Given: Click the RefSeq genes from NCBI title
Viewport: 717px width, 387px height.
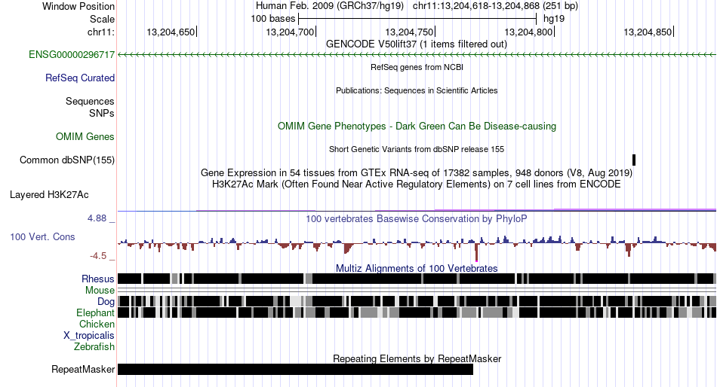Looking at the screenshot, I should 417,67.
